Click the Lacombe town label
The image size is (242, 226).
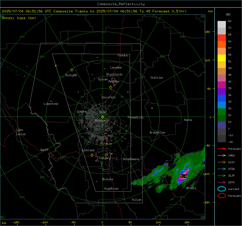pos(116,67)
